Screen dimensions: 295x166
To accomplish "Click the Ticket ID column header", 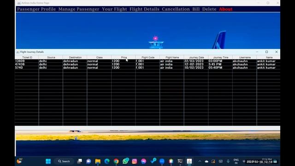I will 27,57.
